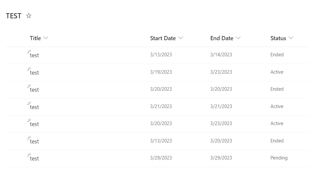Screen dimensions: 309x181
Task: Open test item from 3/20/2023 to 3/23/2023
Action: [x=34, y=124]
